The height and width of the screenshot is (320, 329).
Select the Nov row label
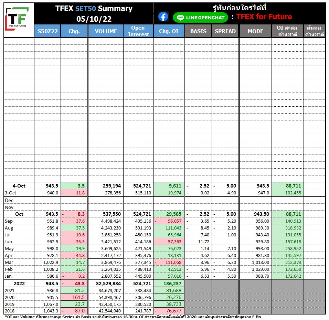[9, 207]
